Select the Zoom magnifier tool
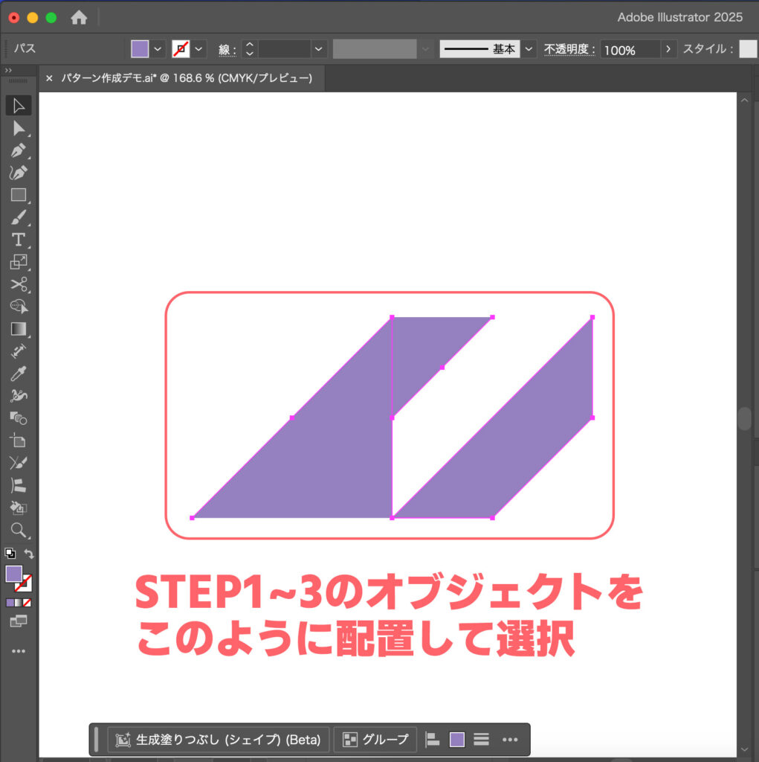 coord(19,530)
